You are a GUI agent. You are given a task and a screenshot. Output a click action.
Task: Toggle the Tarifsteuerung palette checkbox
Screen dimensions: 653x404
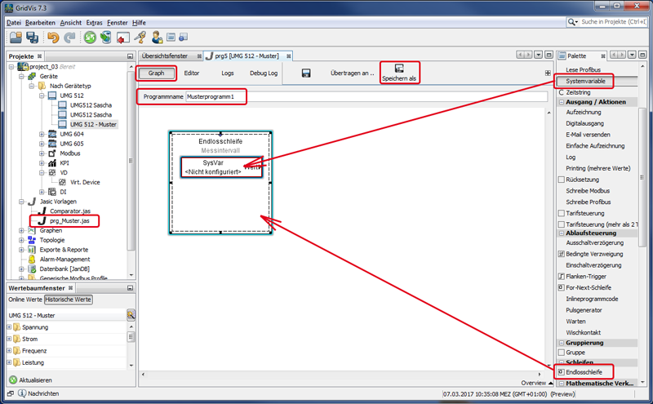pos(561,213)
